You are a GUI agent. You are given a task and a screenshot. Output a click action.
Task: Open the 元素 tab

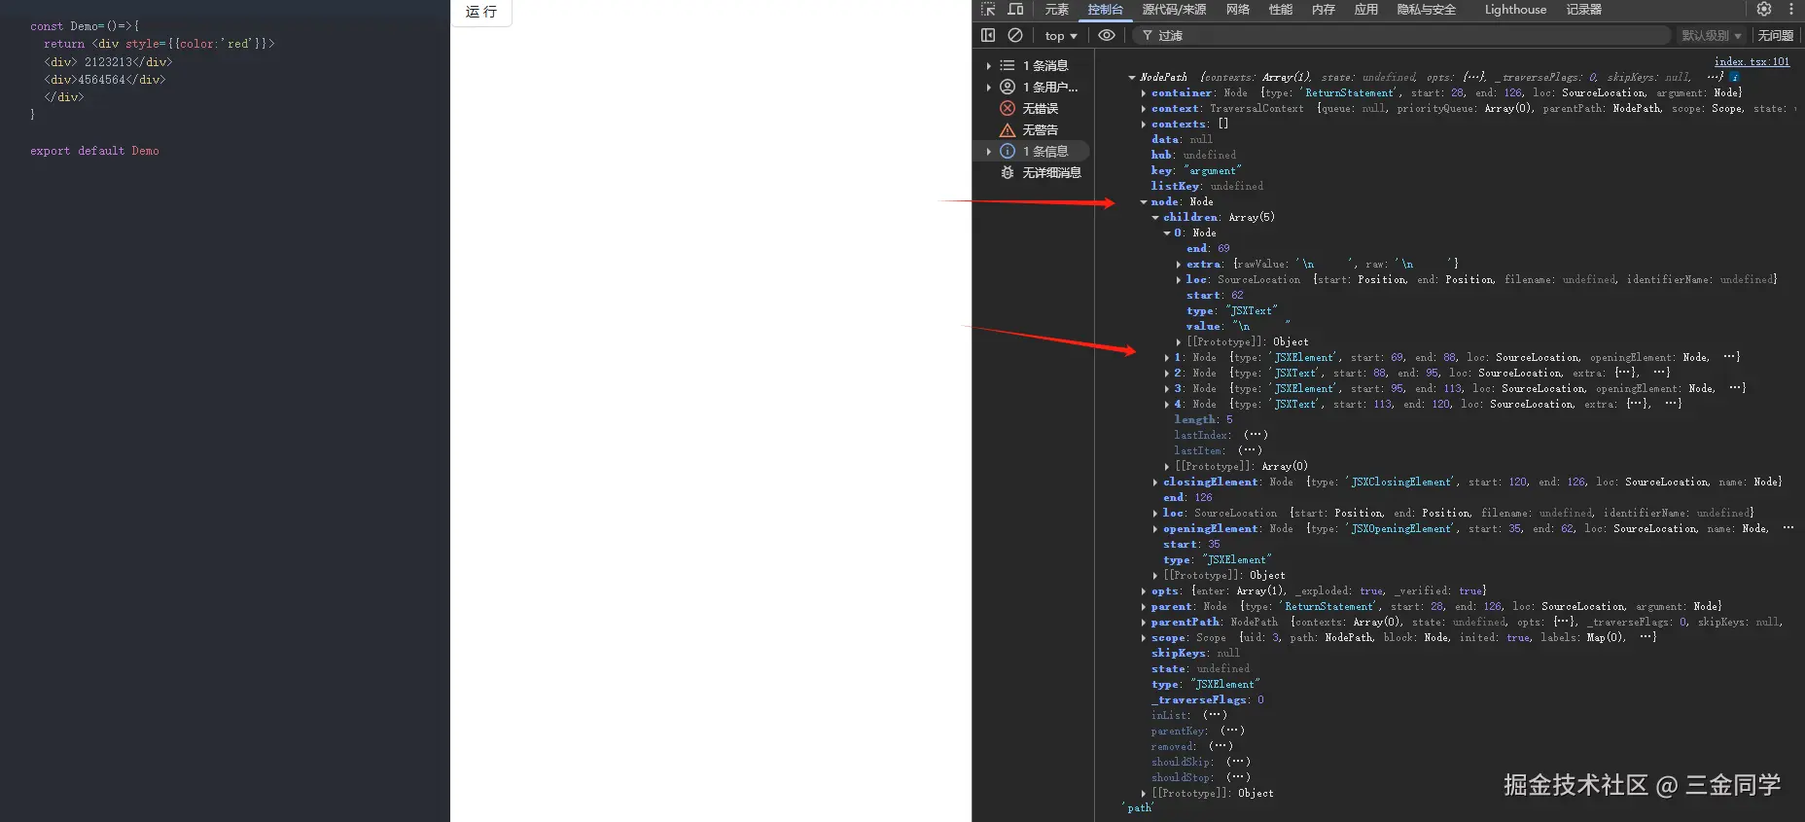(1056, 10)
